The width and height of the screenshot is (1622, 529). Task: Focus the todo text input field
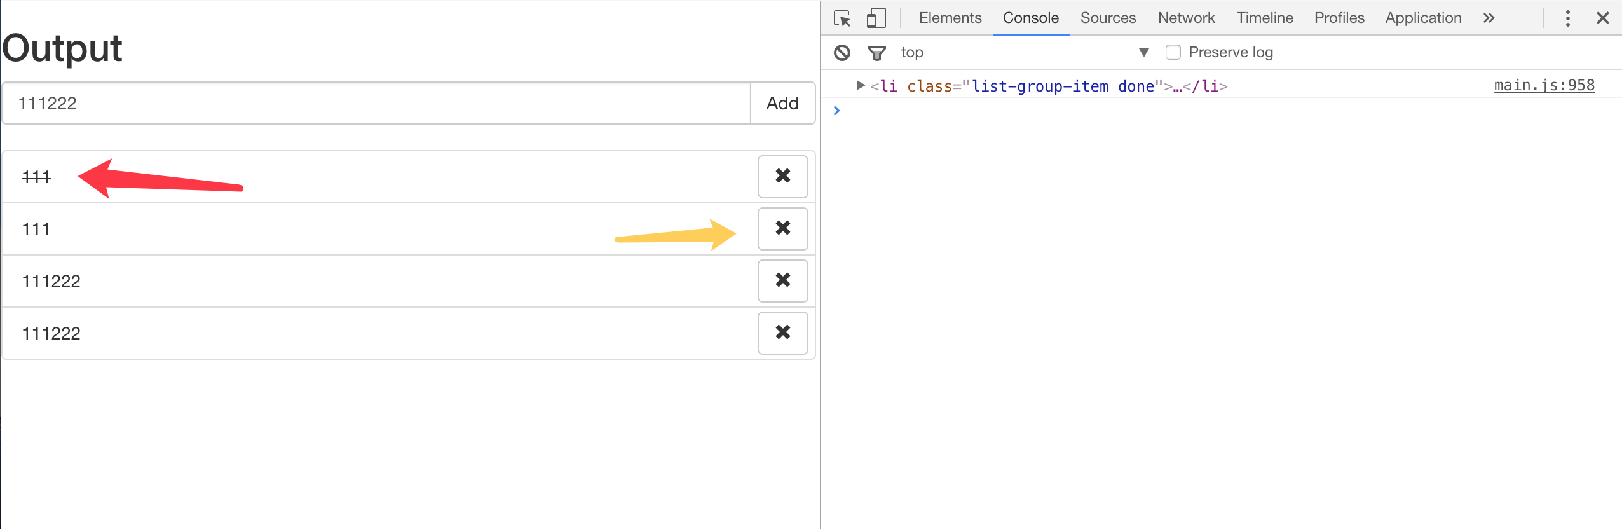click(376, 103)
